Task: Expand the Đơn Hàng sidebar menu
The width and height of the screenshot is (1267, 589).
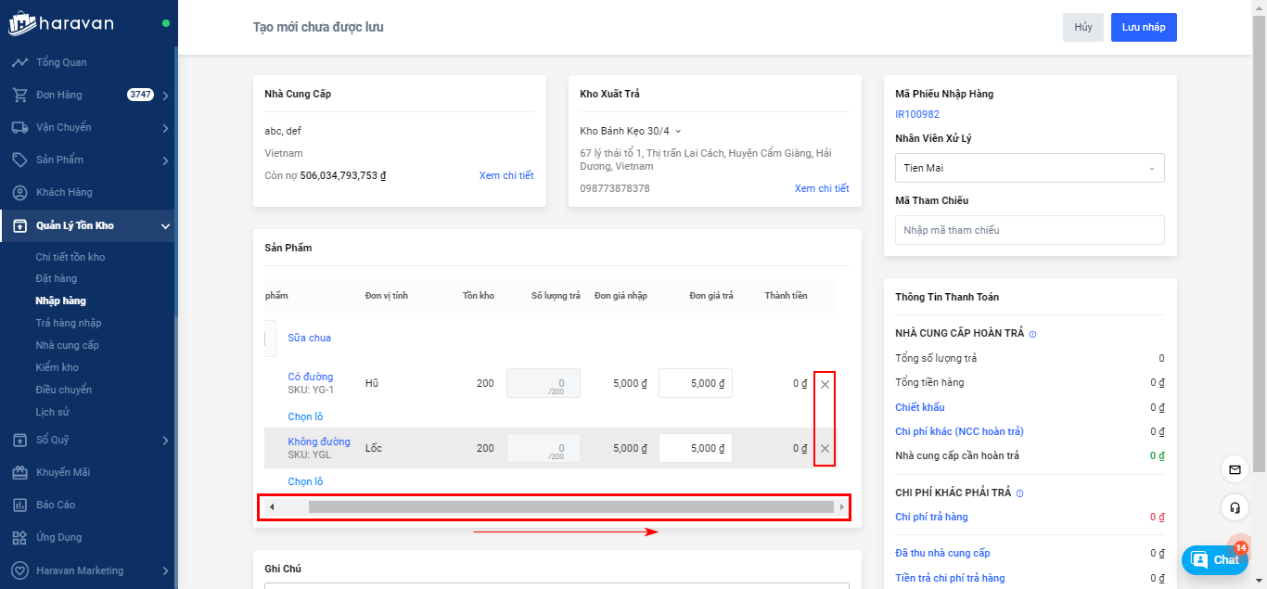Action: tap(165, 96)
